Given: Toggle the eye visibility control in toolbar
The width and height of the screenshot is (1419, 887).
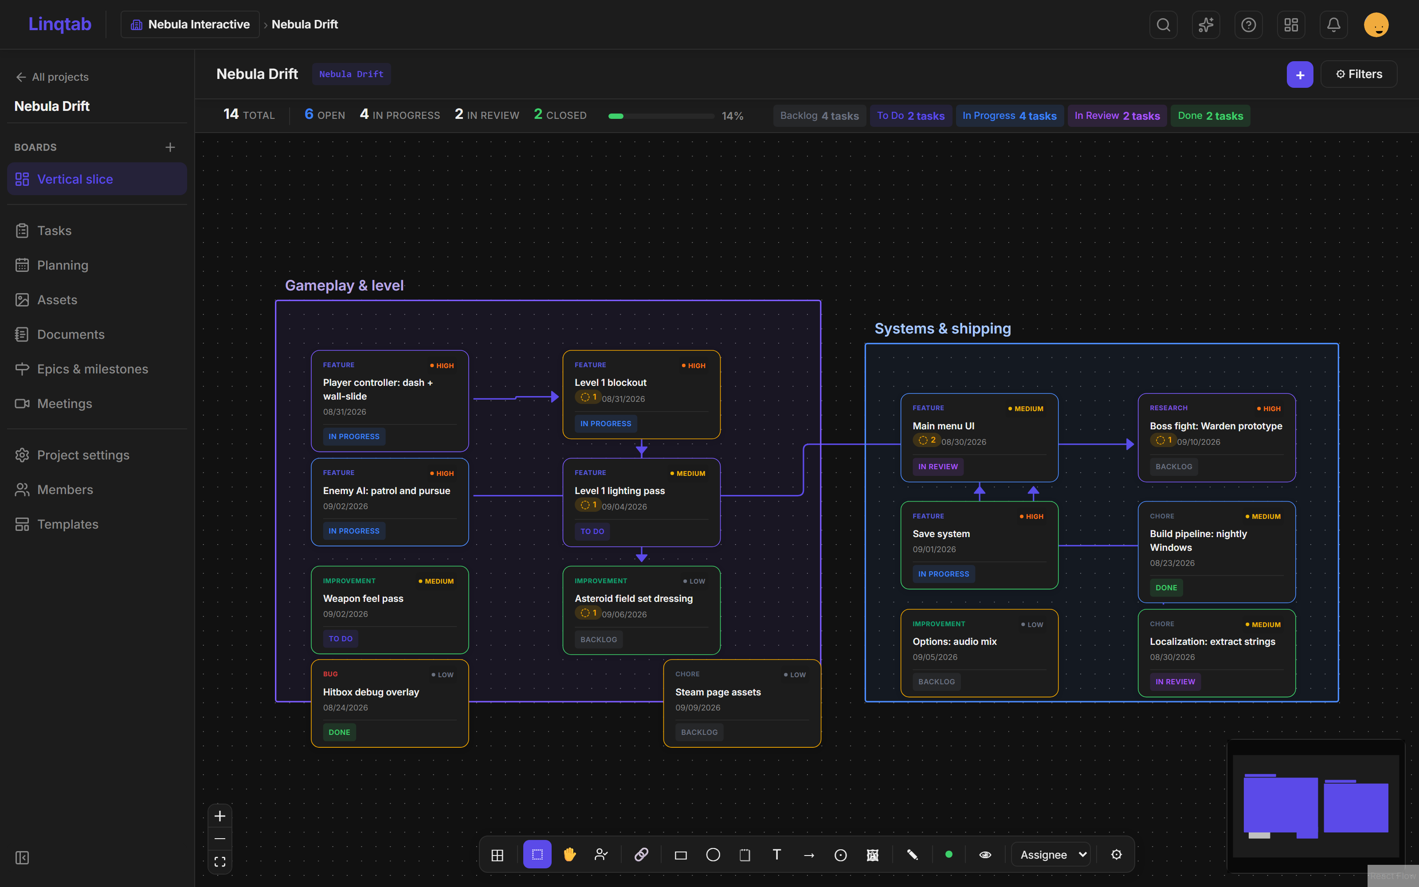Looking at the screenshot, I should [985, 855].
